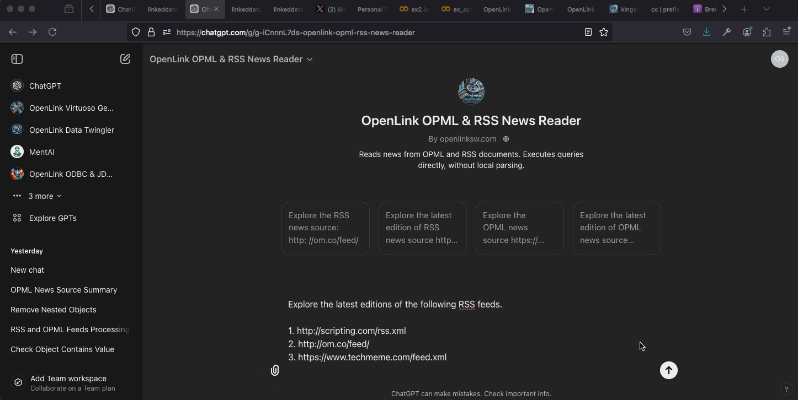Click Add Team workspace
The width and height of the screenshot is (798, 400).
coord(71,383)
